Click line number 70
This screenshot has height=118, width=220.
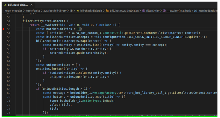click(x=9, y=97)
